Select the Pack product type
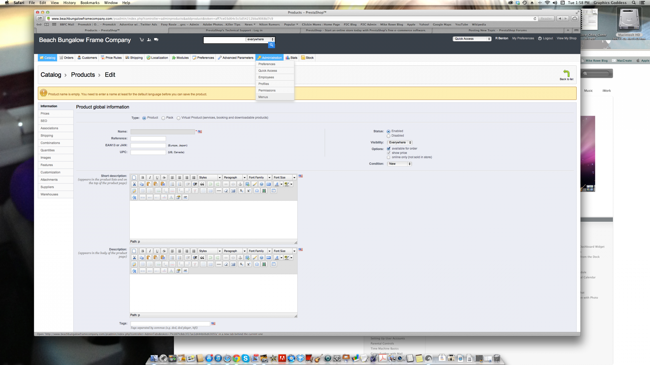This screenshot has width=650, height=365. 163,118
